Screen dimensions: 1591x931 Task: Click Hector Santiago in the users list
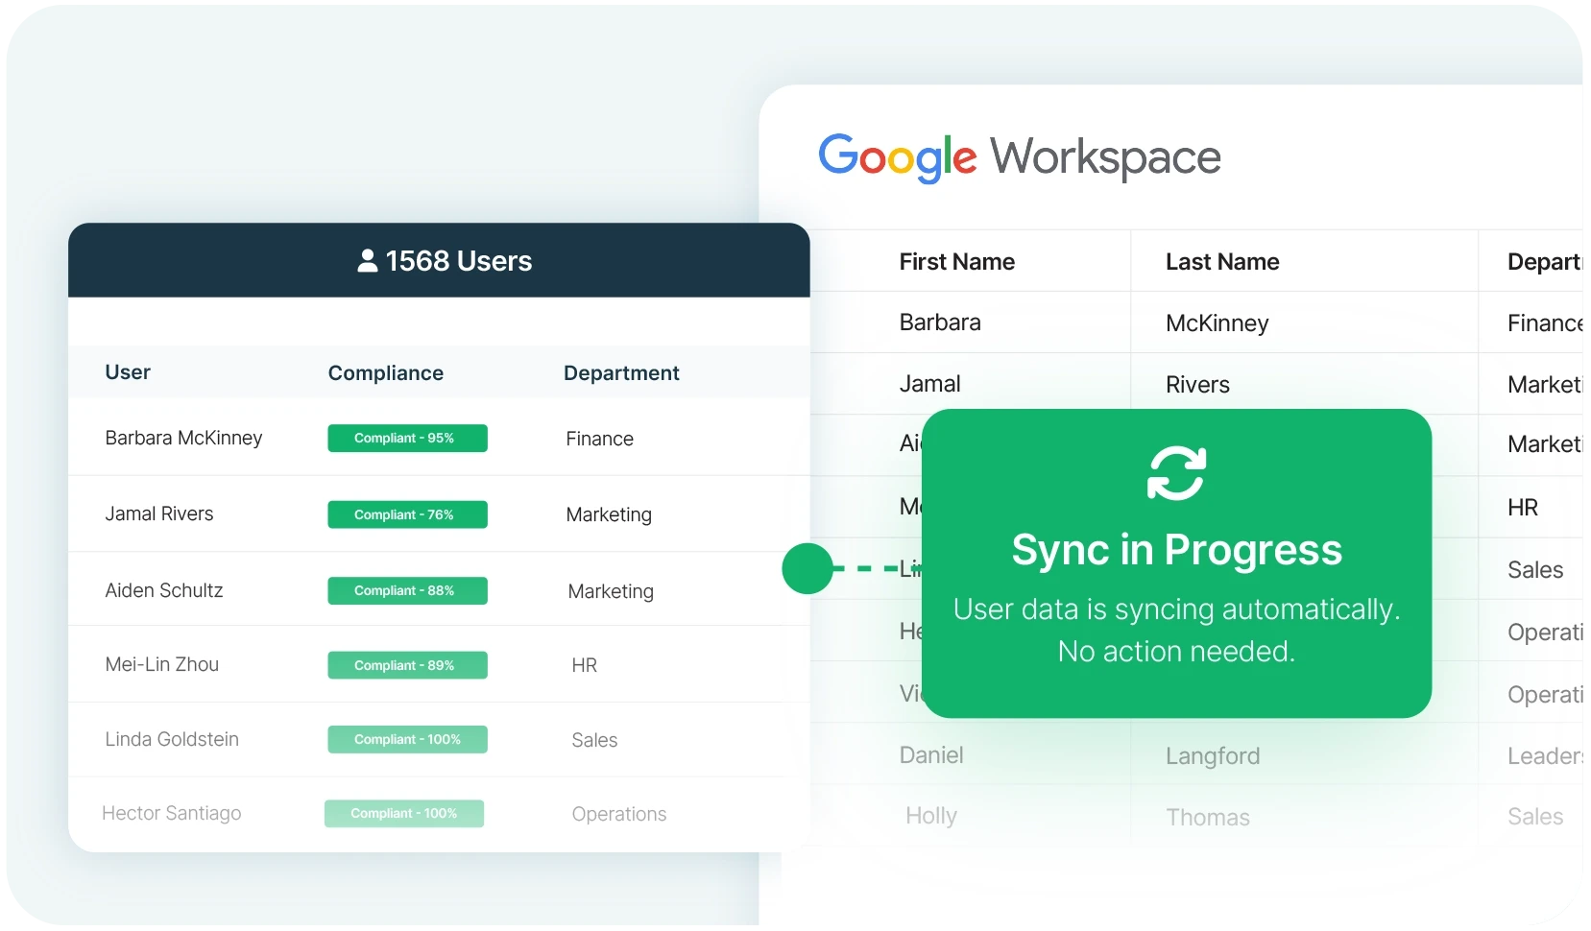pyautogui.click(x=172, y=813)
